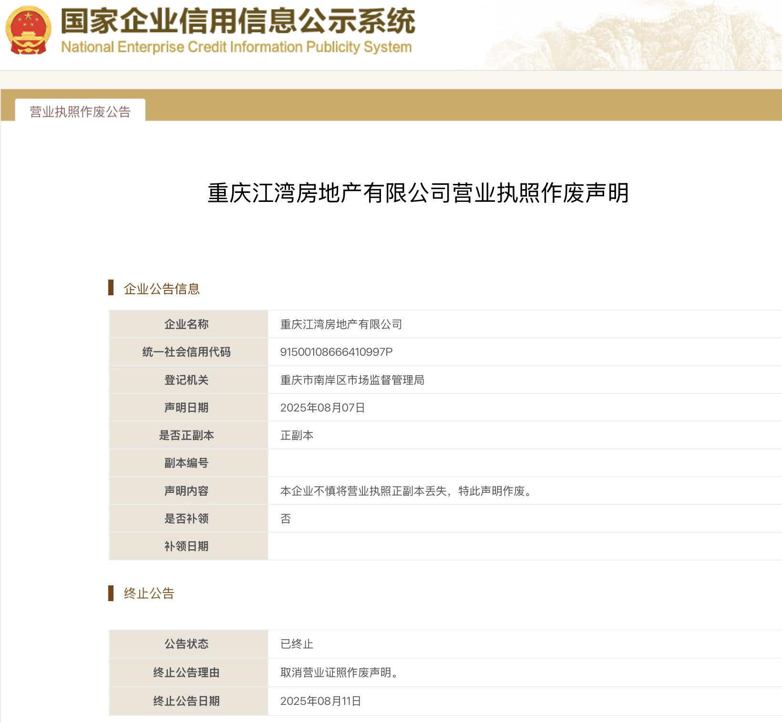Viewport: 782px width, 723px height.
Task: Select the 企业公告信息 section heading
Action: [162, 288]
